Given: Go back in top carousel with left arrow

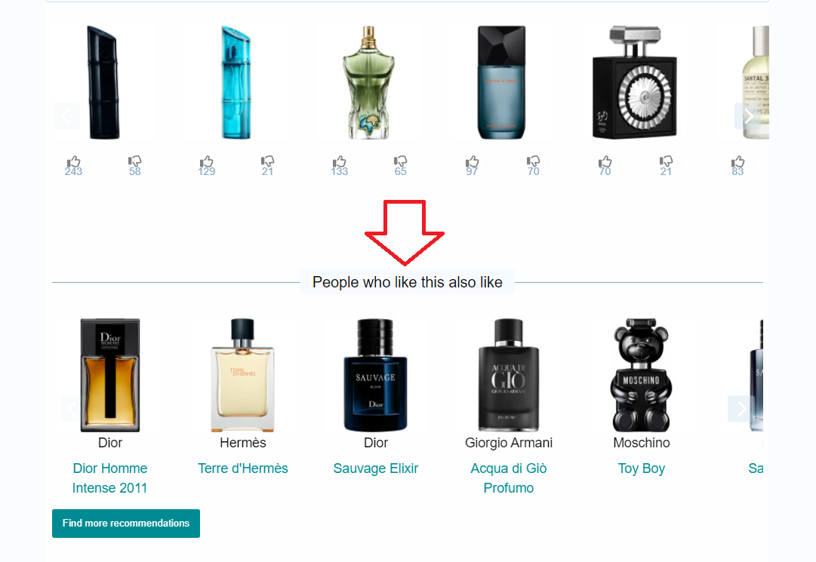Looking at the screenshot, I should tap(66, 116).
